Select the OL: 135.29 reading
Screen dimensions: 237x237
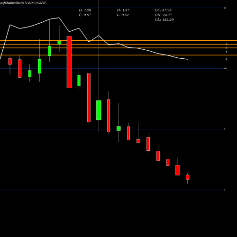point(164,20)
